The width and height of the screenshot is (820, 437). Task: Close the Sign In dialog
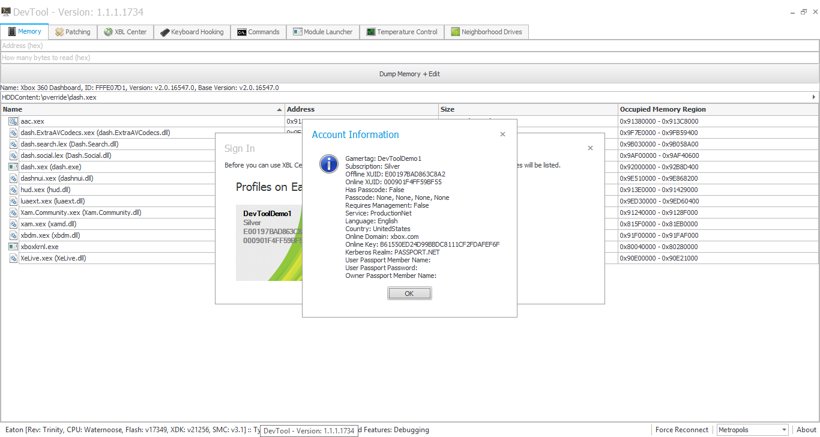coord(590,148)
